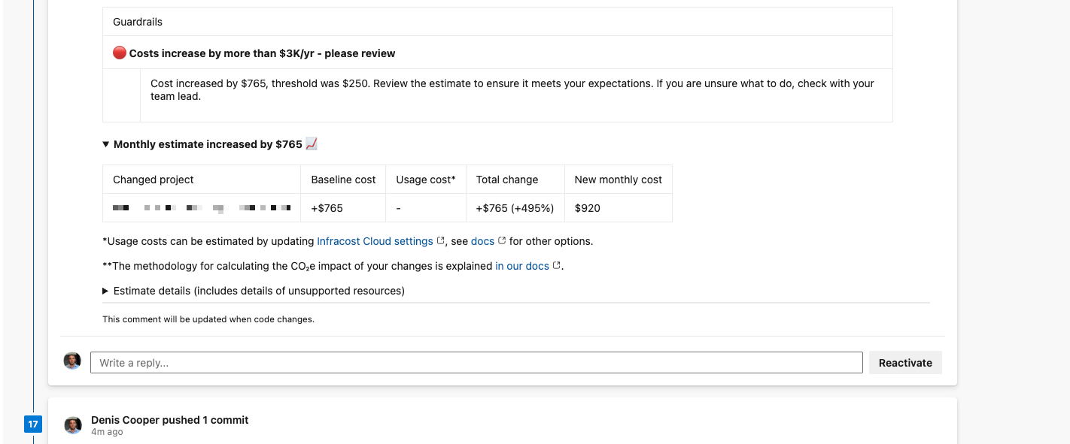Click the red circle guardrail warning icon
Viewport: 1070px width, 444px height.
coord(119,53)
